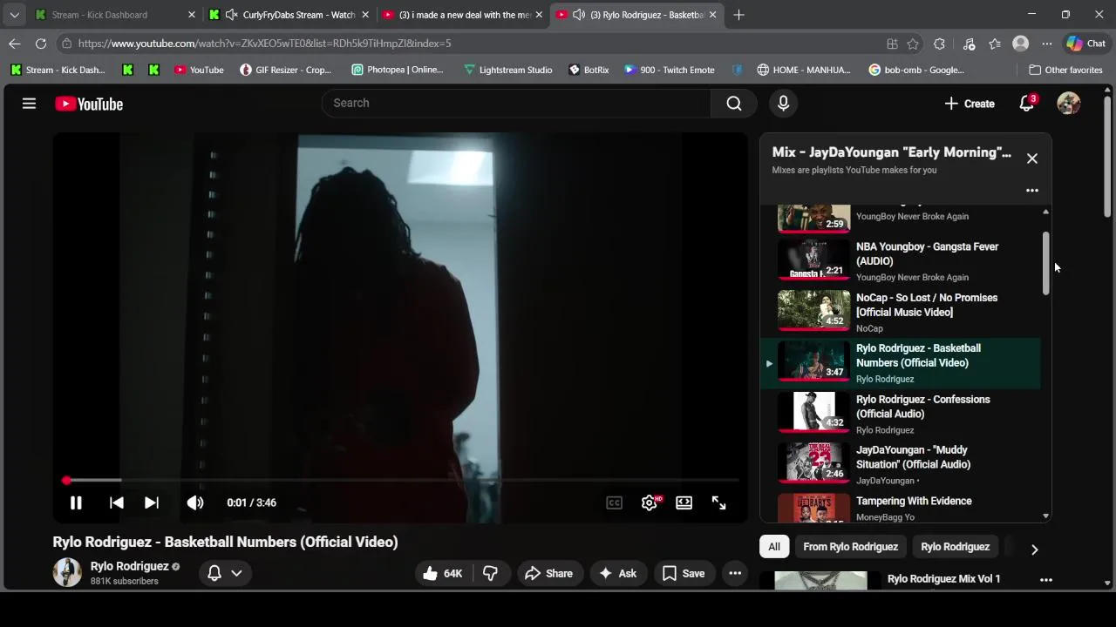Screen dimensions: 1116x627
Task: Open browser profile icon
Action: click(1020, 44)
